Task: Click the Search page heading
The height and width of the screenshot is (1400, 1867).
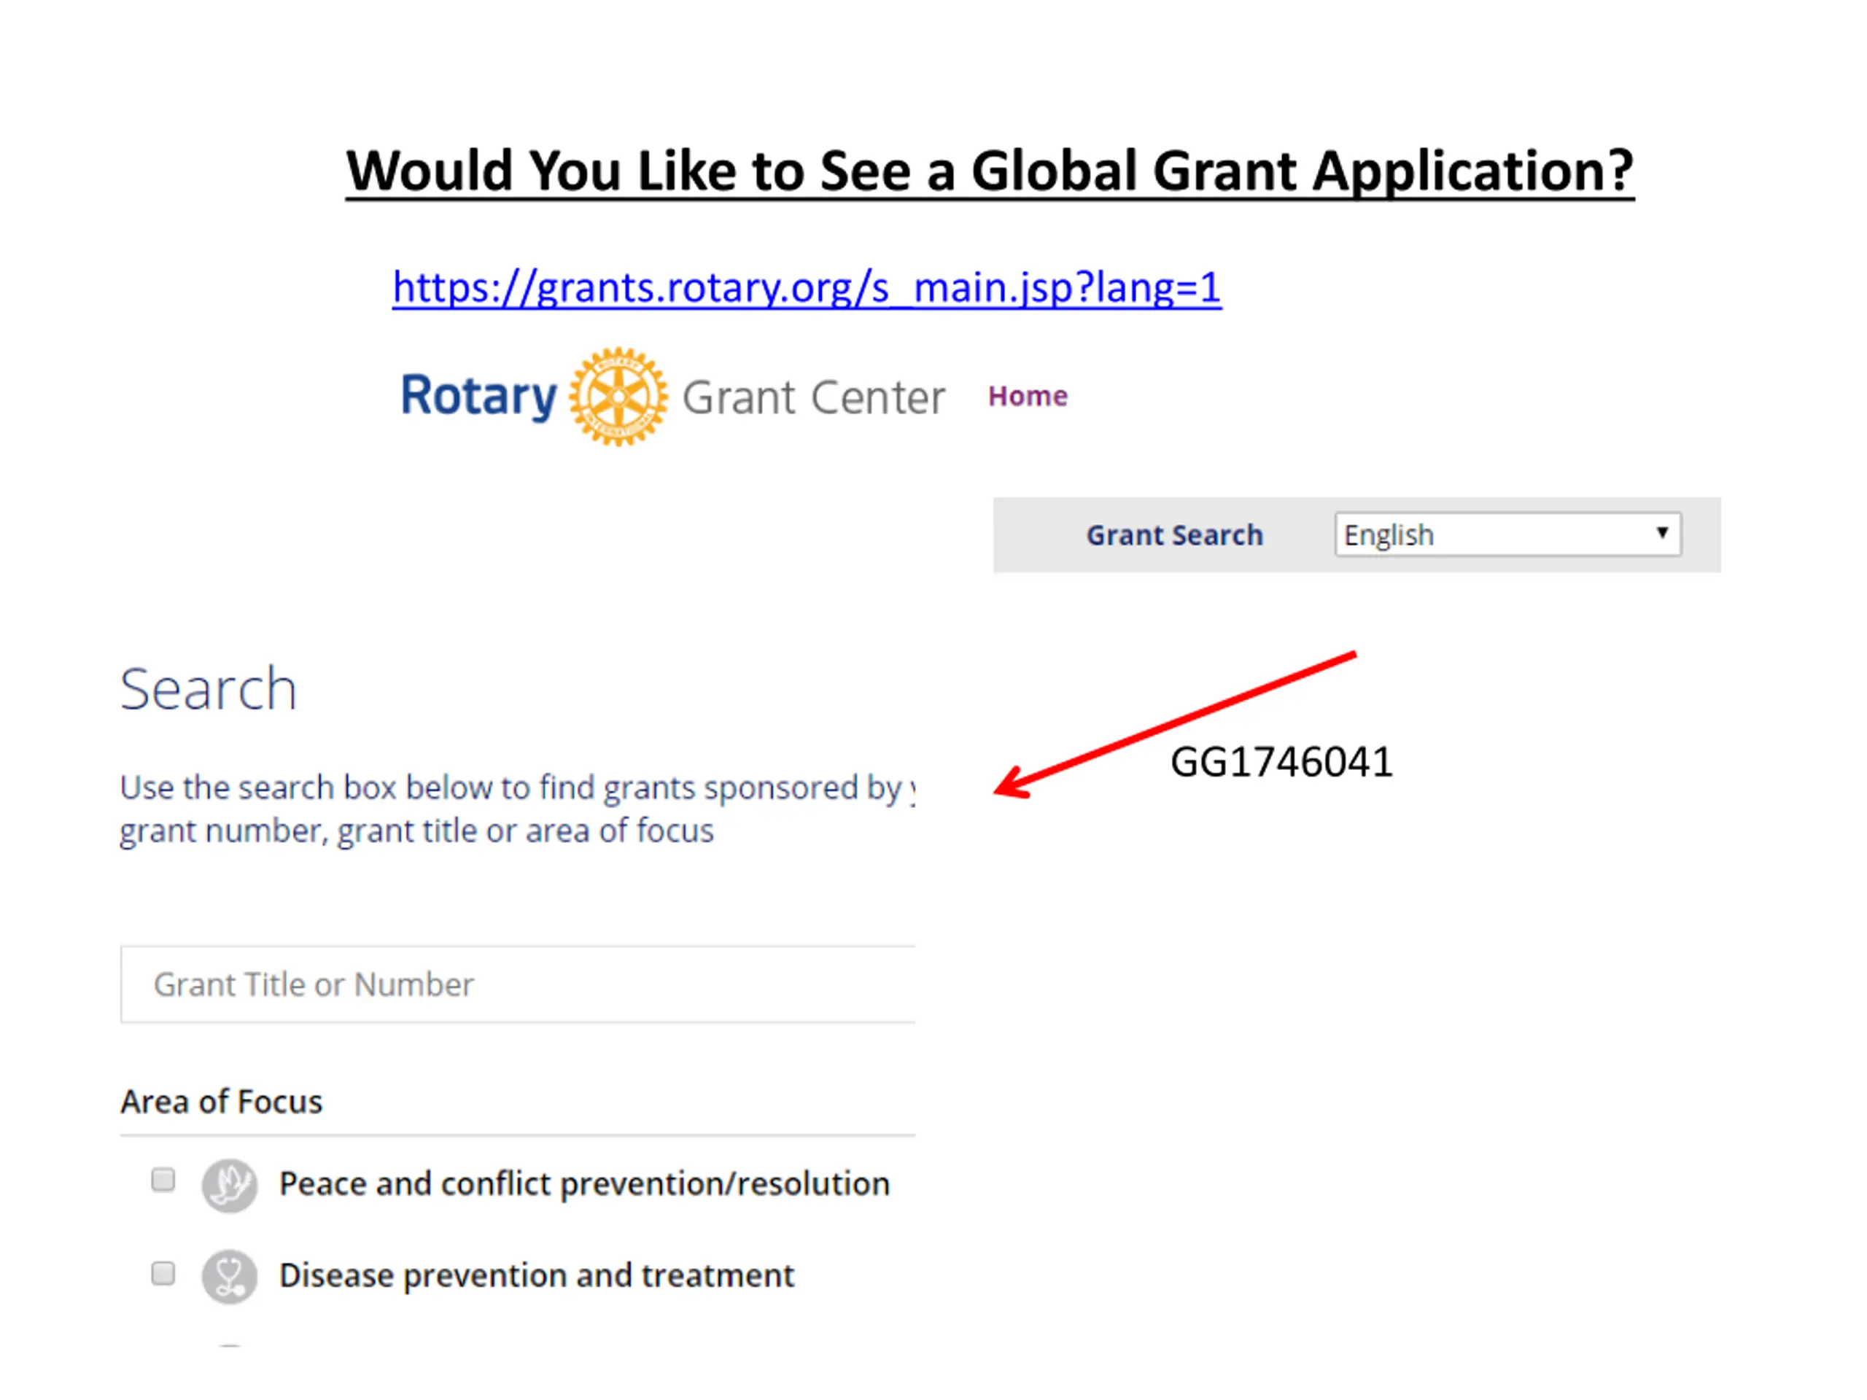Action: pyautogui.click(x=209, y=688)
